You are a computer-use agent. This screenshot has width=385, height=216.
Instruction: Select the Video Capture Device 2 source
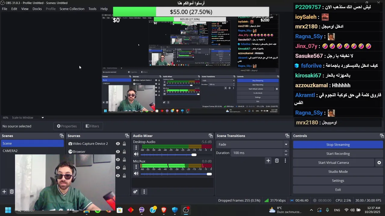(x=90, y=144)
